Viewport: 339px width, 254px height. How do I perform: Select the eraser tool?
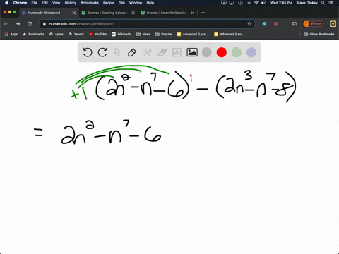[162, 52]
